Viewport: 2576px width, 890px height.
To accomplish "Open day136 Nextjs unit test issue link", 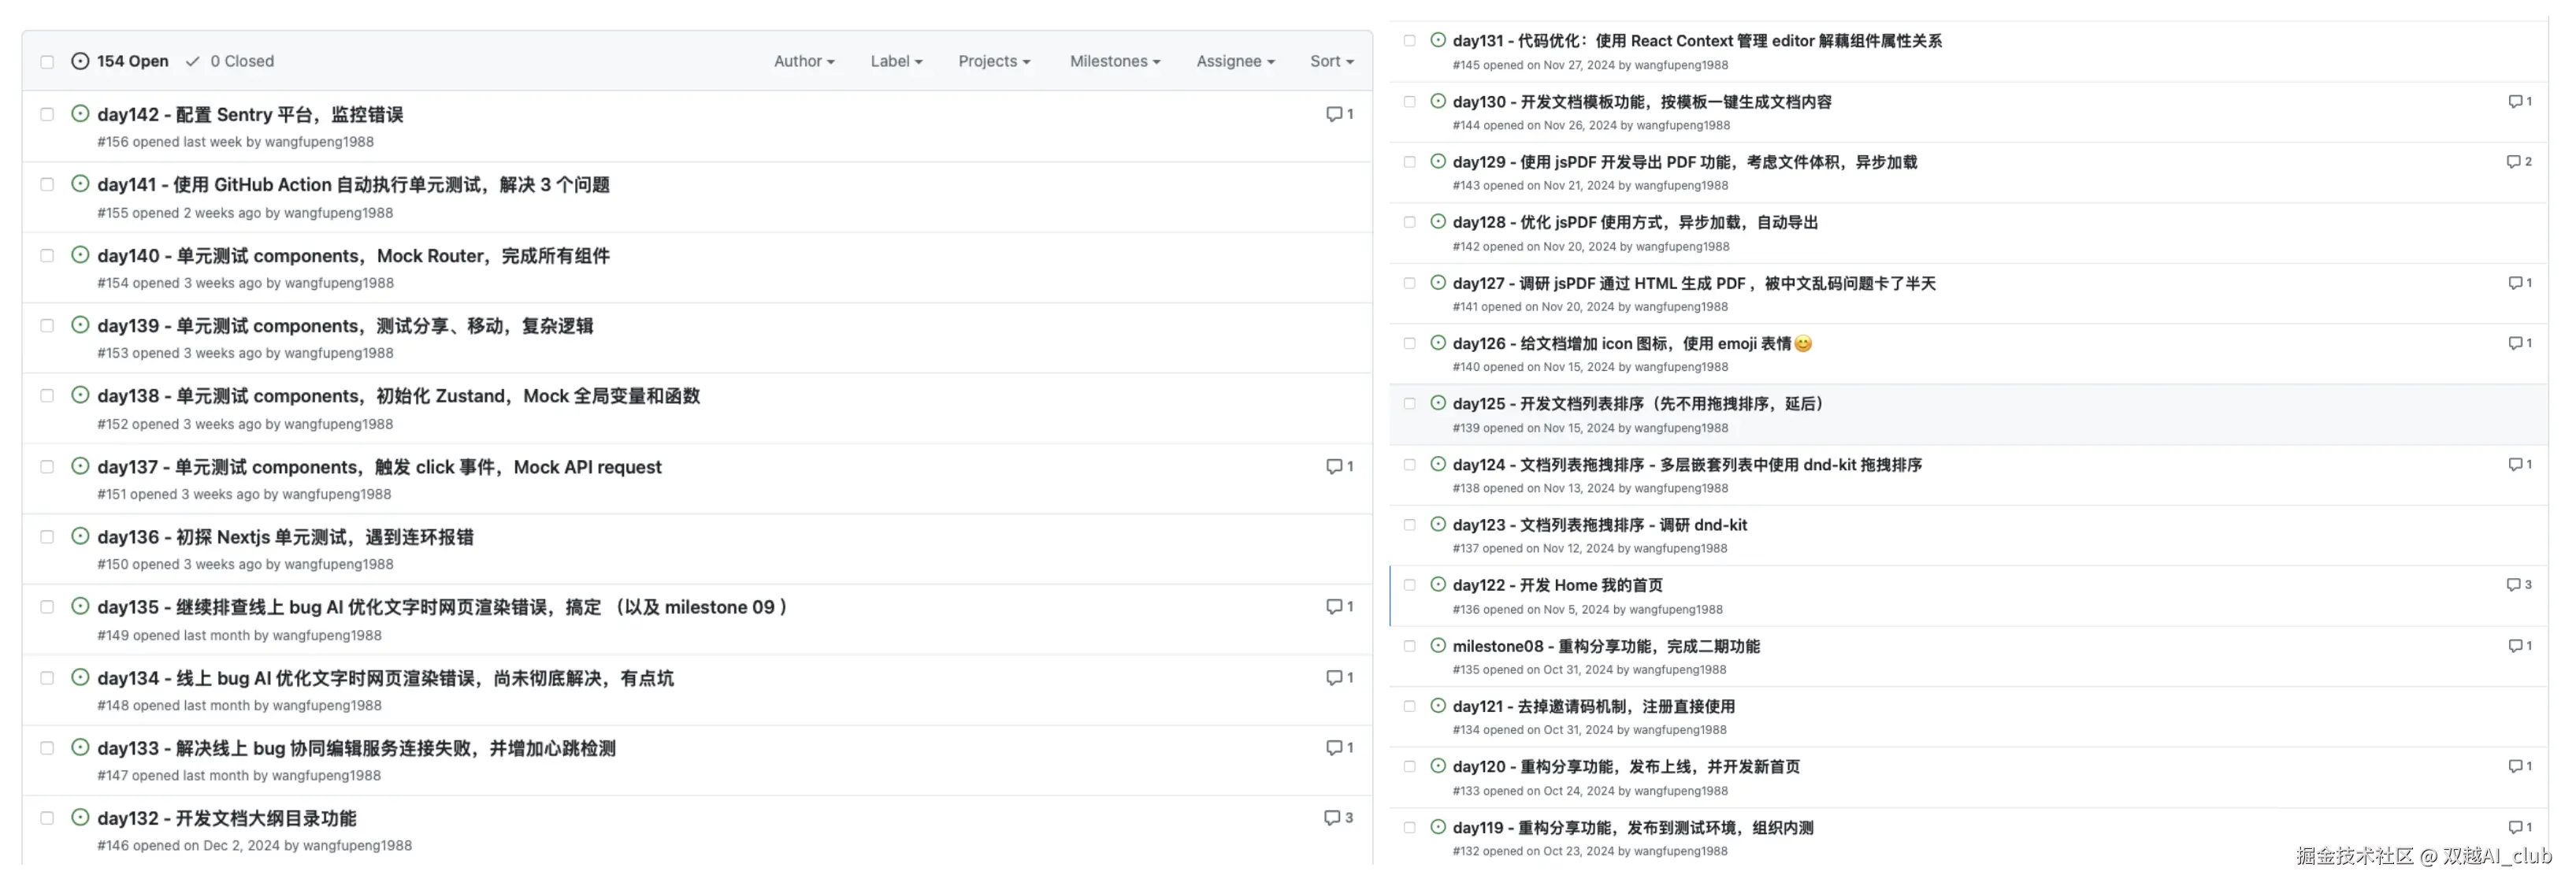I will 285,538.
